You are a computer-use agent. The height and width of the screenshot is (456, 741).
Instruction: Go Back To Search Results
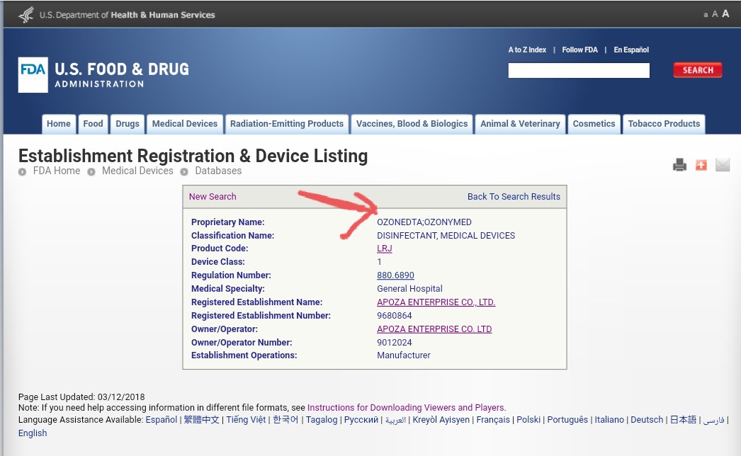514,197
